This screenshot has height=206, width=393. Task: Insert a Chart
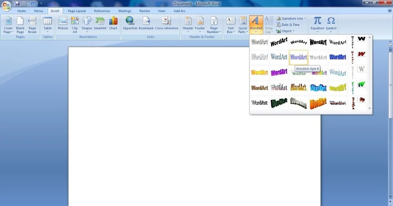[x=113, y=24]
